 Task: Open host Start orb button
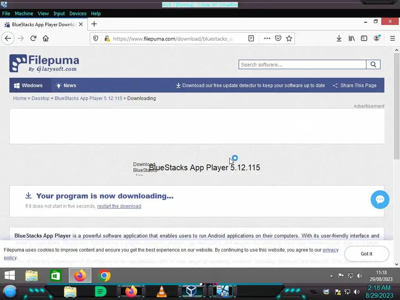pyautogui.click(x=10, y=291)
